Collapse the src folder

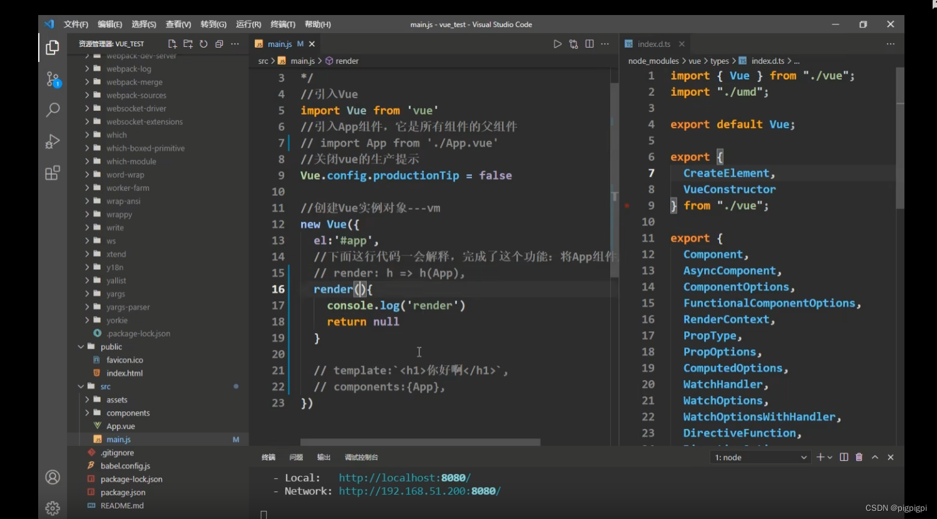tap(81, 386)
